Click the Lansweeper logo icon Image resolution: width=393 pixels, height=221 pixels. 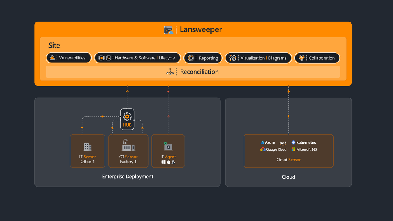tap(169, 30)
